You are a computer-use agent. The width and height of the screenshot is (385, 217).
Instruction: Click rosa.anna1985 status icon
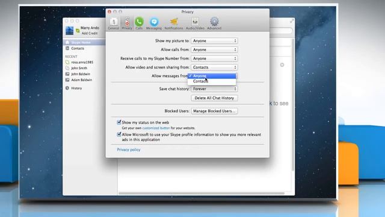pos(67,62)
